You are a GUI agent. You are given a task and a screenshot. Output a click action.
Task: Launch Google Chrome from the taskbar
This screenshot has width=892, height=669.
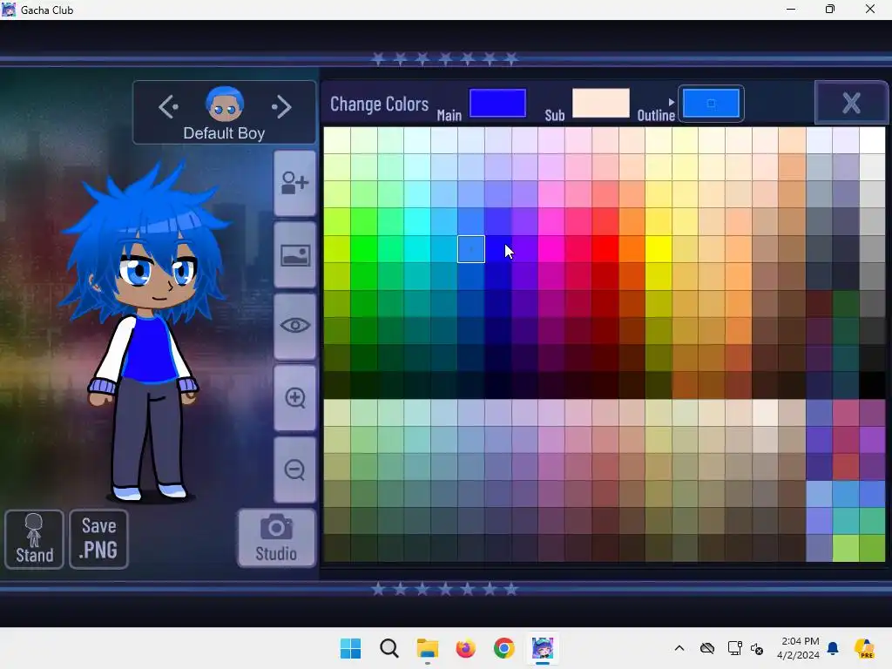(503, 648)
